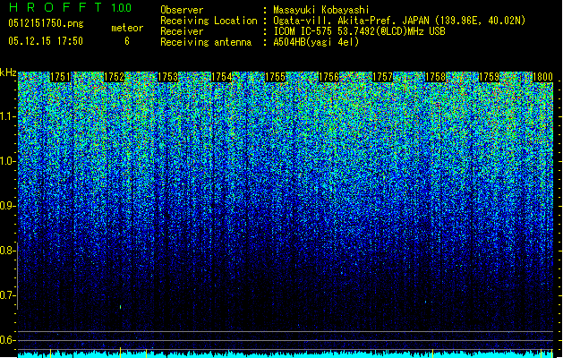The width and height of the screenshot is (563, 358).
Task: Click the file name 0512151750.png
Action: coord(46,23)
